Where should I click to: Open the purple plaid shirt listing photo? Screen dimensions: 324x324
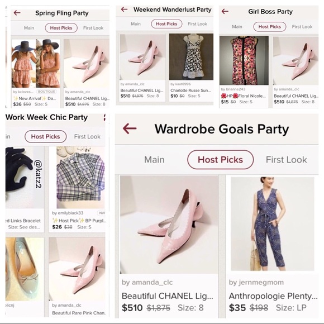81,178
